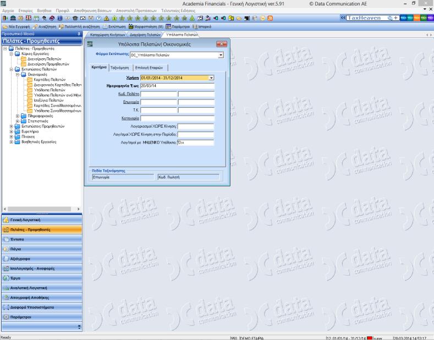Click the double-arrow collapse icon near TaxHeaven
The image size is (434, 340).
click(343, 18)
